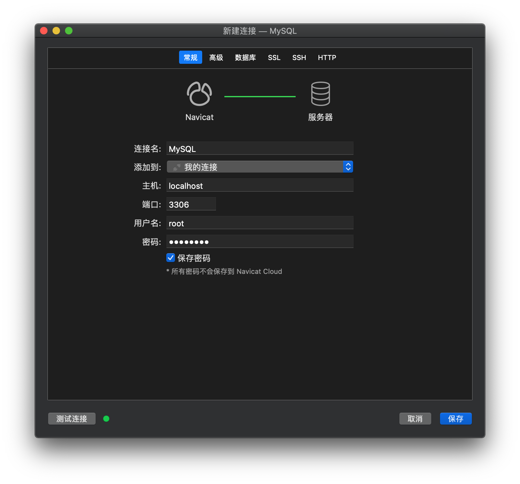Open the 高级 tab
This screenshot has height=484, width=520.
coord(216,58)
